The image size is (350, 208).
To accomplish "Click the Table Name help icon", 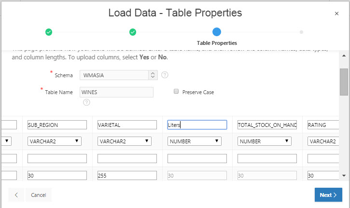I will (86, 102).
